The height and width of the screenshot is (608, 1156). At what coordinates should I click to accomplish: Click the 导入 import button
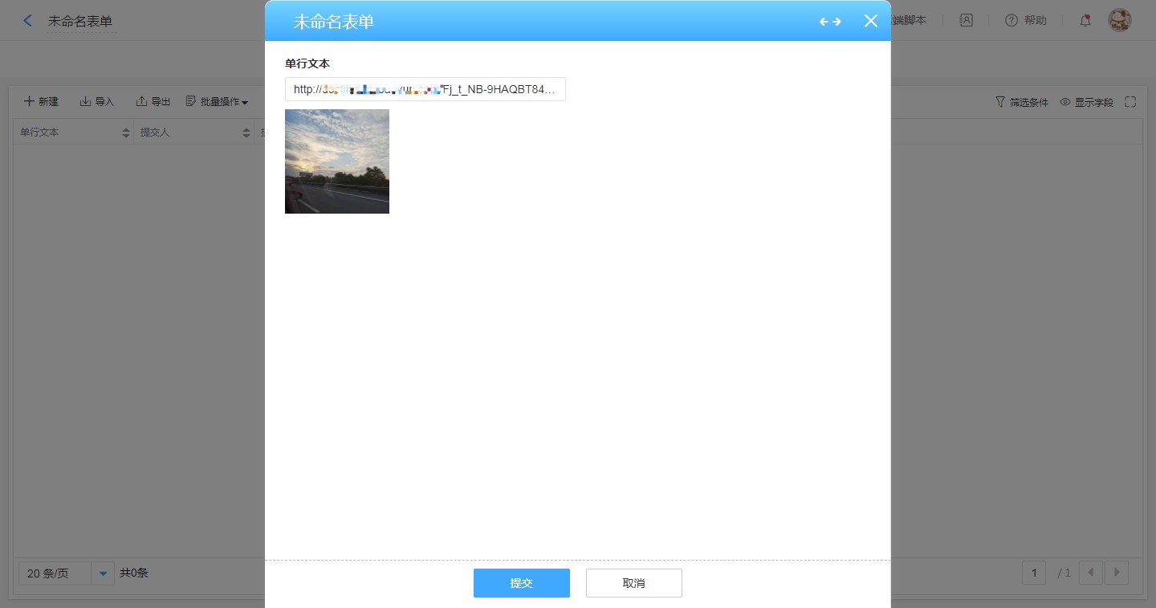pos(97,102)
